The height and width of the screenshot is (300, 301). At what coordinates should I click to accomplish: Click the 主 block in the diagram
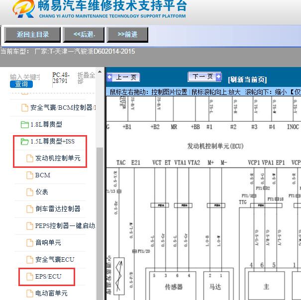coord(266,287)
